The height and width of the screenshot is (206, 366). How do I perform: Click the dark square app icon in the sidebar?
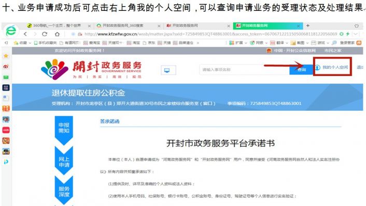click(x=6, y=87)
